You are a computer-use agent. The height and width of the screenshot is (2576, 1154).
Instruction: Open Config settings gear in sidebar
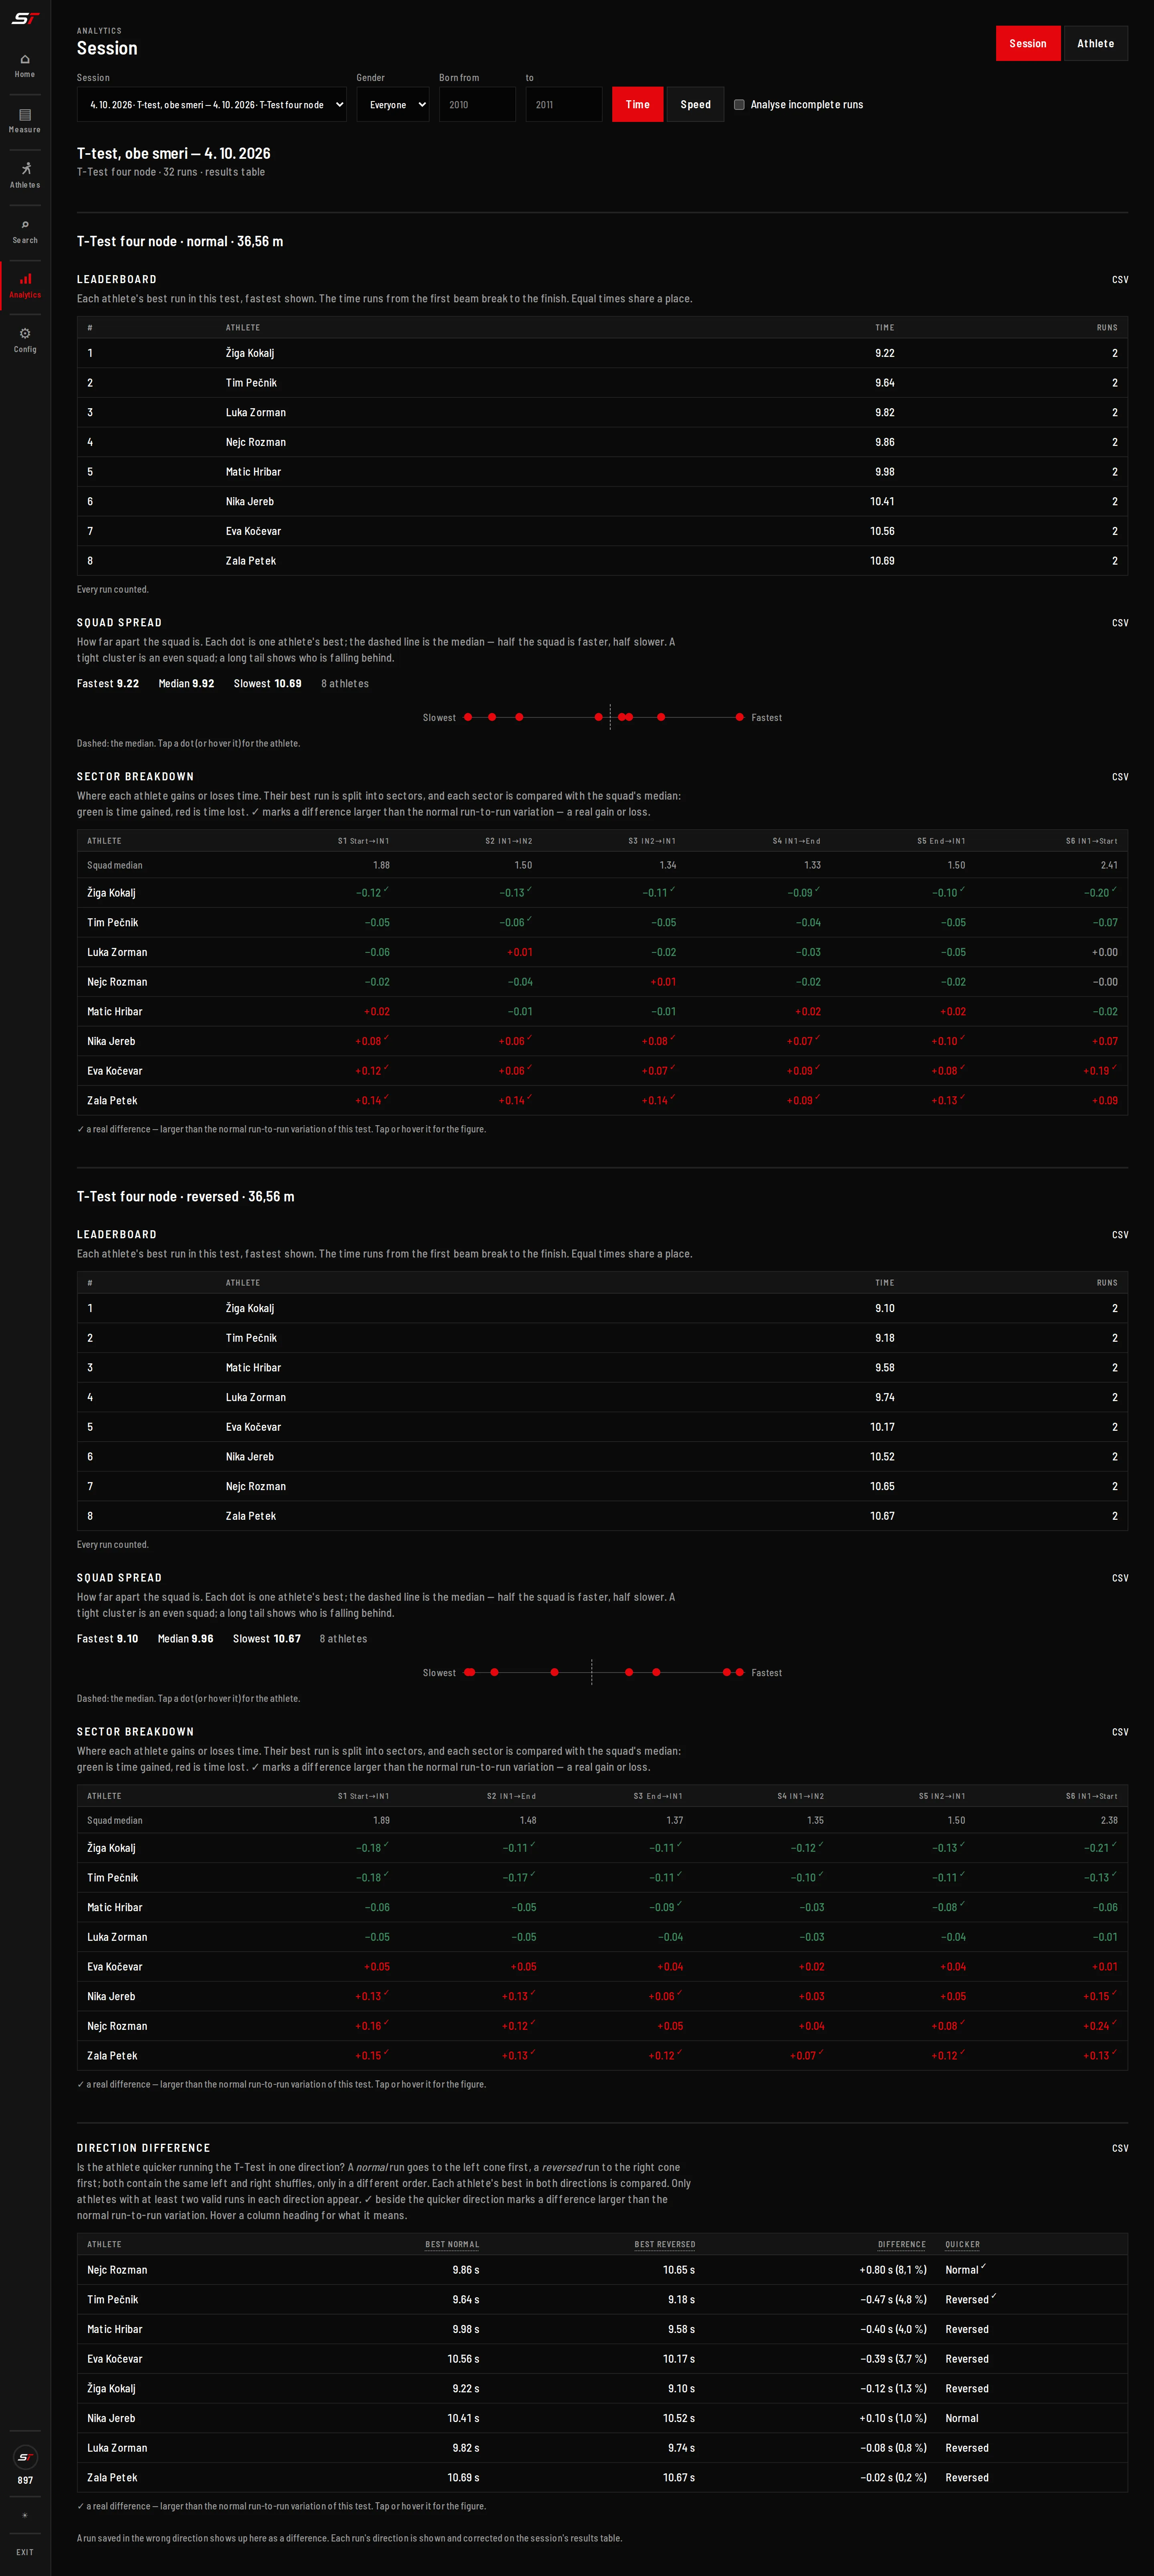click(25, 341)
